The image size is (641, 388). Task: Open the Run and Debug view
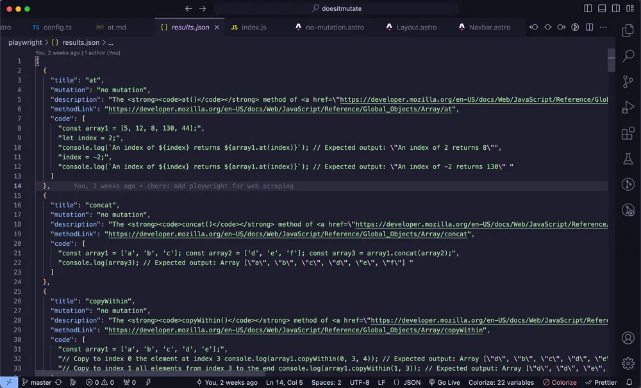pyautogui.click(x=628, y=108)
